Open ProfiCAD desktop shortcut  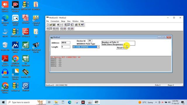26,87
